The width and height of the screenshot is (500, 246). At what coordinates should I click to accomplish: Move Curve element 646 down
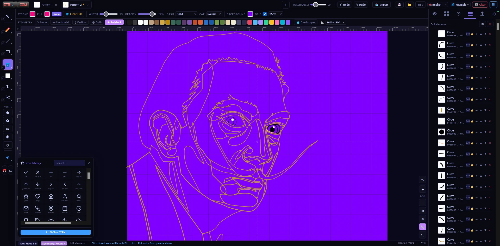(x=485, y=67)
